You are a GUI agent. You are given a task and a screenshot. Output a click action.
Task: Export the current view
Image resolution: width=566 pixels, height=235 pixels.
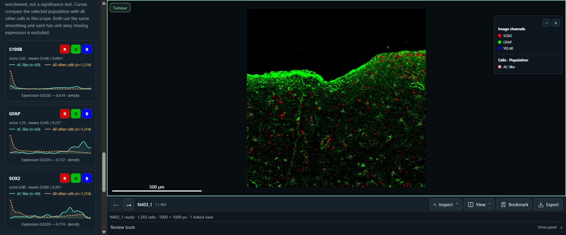tap(548, 204)
